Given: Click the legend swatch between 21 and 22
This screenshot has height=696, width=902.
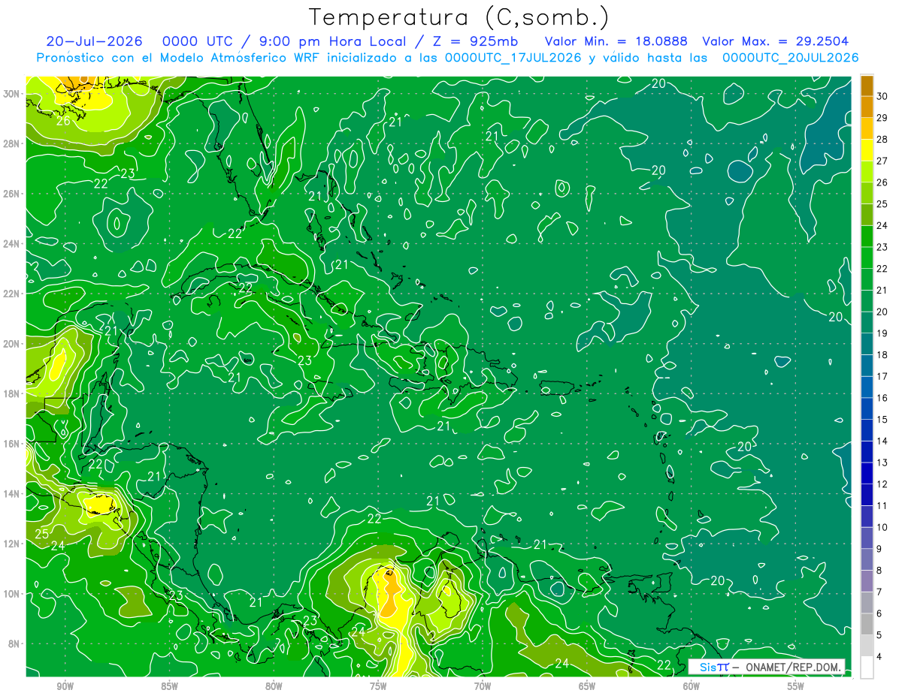Looking at the screenshot, I should pyautogui.click(x=867, y=279).
